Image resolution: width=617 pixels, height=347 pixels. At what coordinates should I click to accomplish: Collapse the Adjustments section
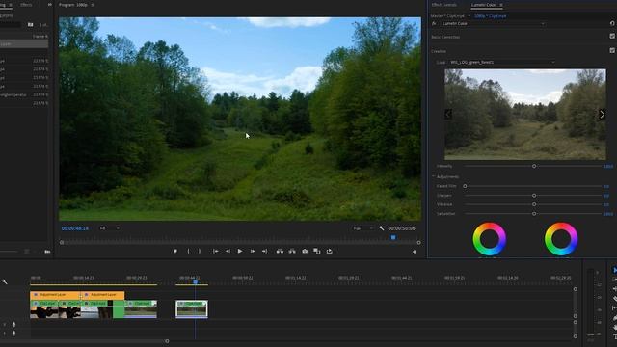click(434, 177)
